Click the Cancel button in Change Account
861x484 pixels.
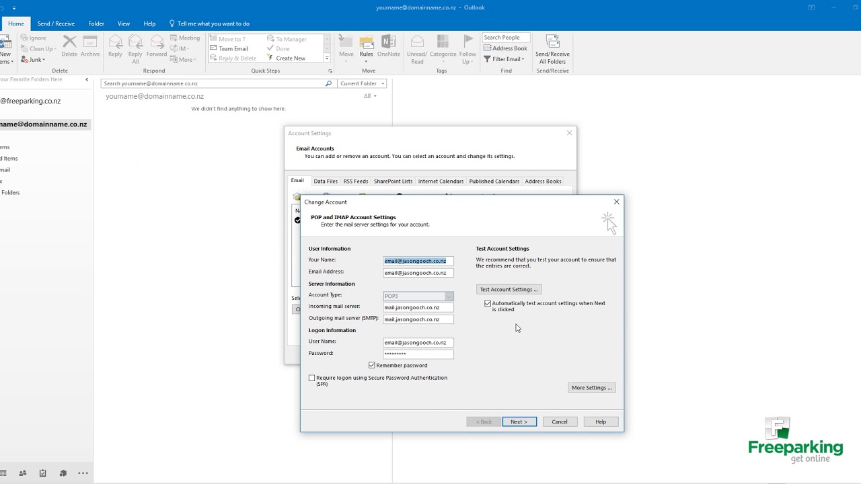click(x=560, y=421)
